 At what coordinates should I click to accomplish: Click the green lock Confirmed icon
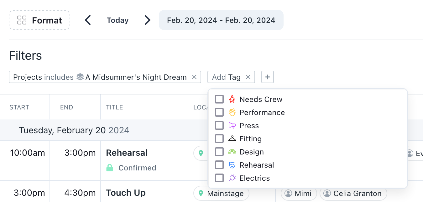tap(110, 168)
